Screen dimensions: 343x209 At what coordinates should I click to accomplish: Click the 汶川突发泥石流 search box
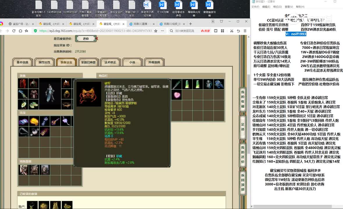click(185, 31)
